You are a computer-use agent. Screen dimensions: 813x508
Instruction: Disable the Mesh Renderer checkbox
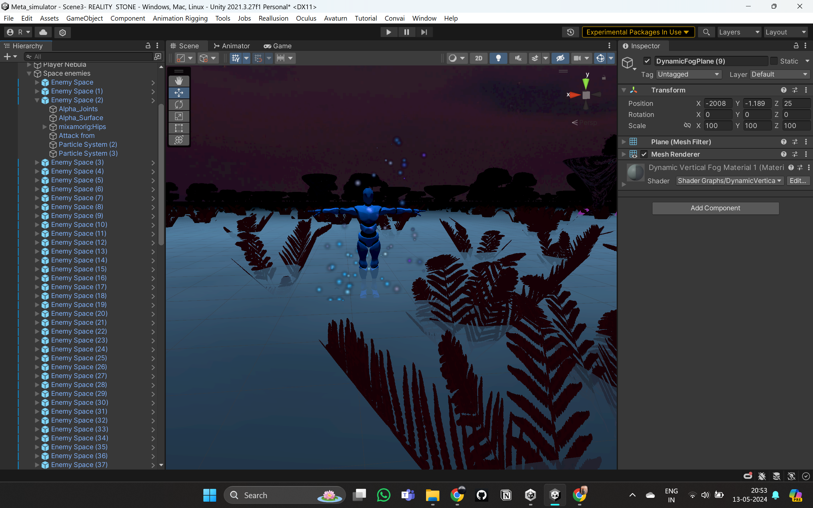tap(644, 154)
